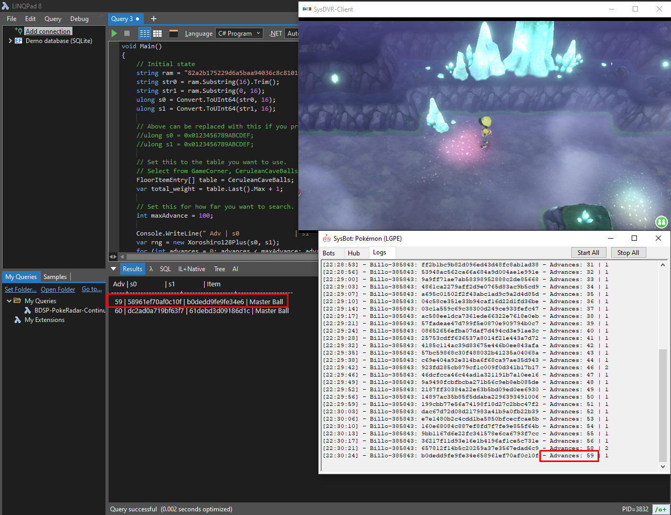Screen dimensions: 671x515
Task: Select the BDSP-PokeRadar-Continu query item
Action: click(70, 310)
